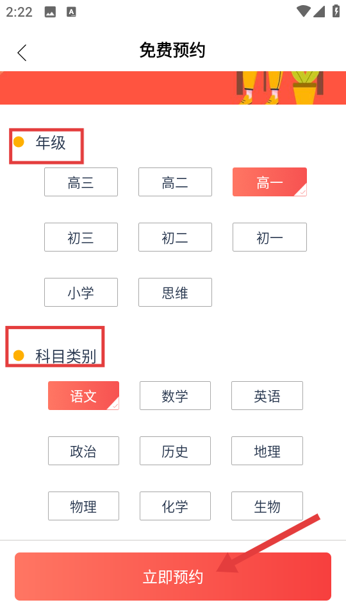Choose the 初一 grade option
The width and height of the screenshot is (346, 616).
270,237
